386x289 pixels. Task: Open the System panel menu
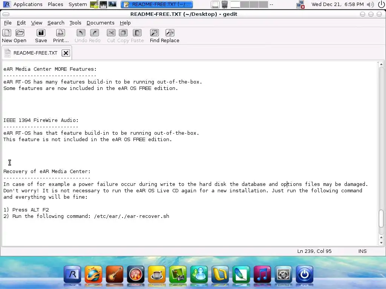pos(78,5)
